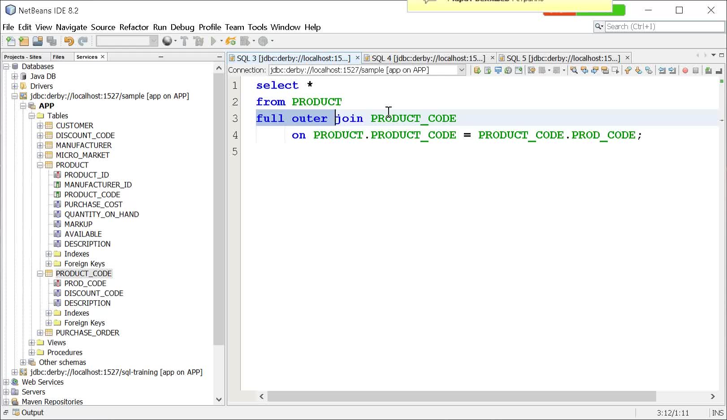Viewport: 727px width, 420px height.
Task: Open the Tools menu
Action: tap(257, 27)
